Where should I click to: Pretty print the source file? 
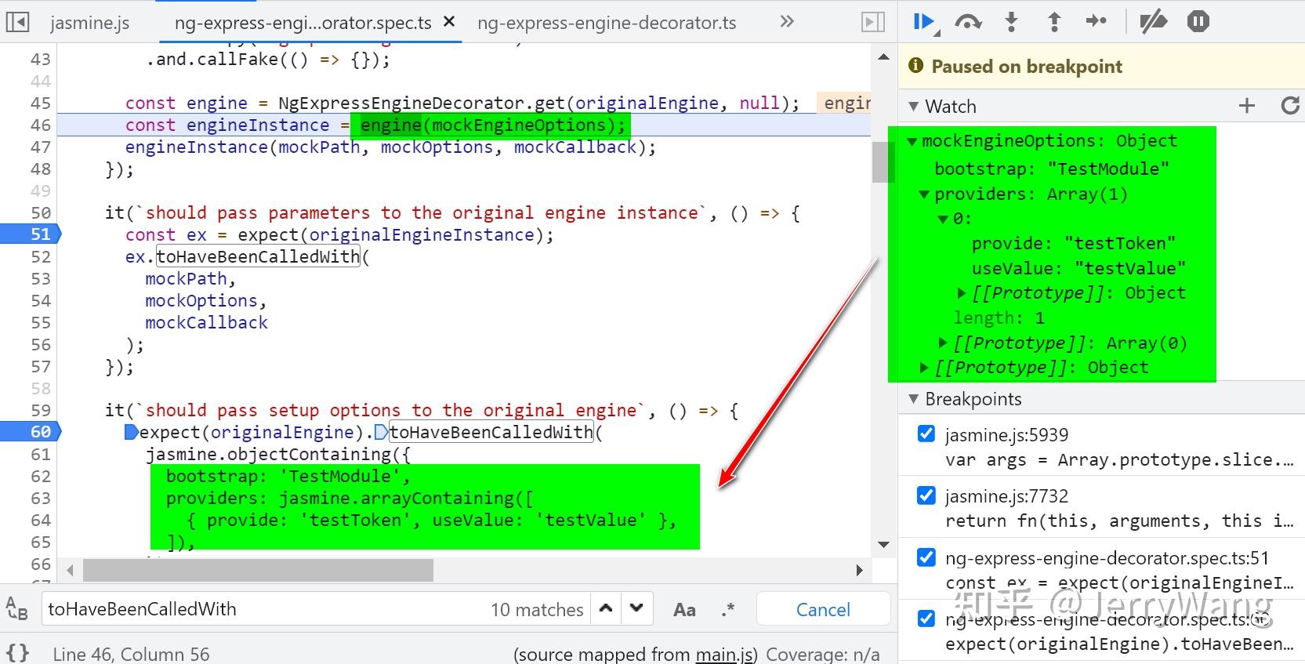[17, 653]
